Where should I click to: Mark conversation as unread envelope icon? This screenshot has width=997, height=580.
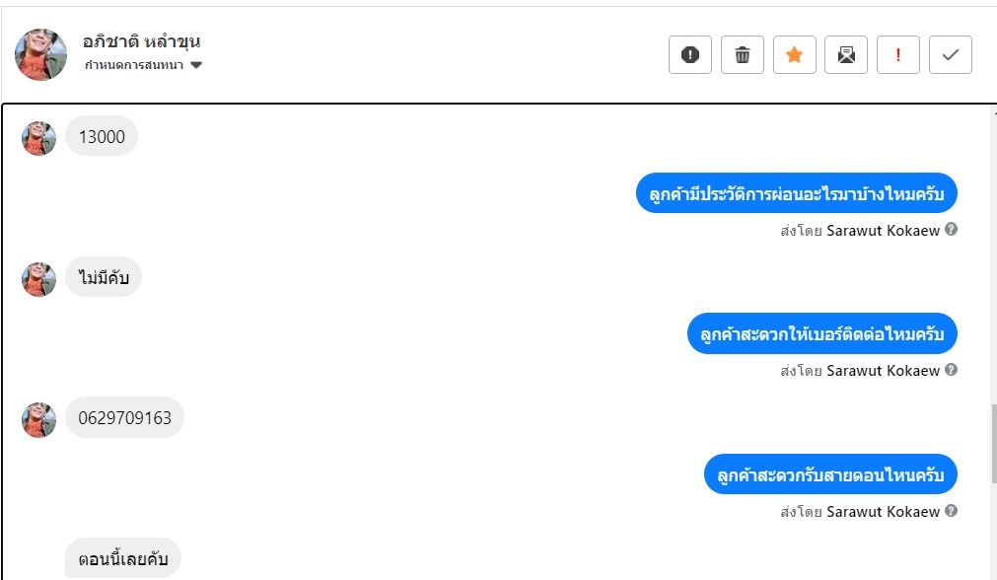pyautogui.click(x=846, y=55)
